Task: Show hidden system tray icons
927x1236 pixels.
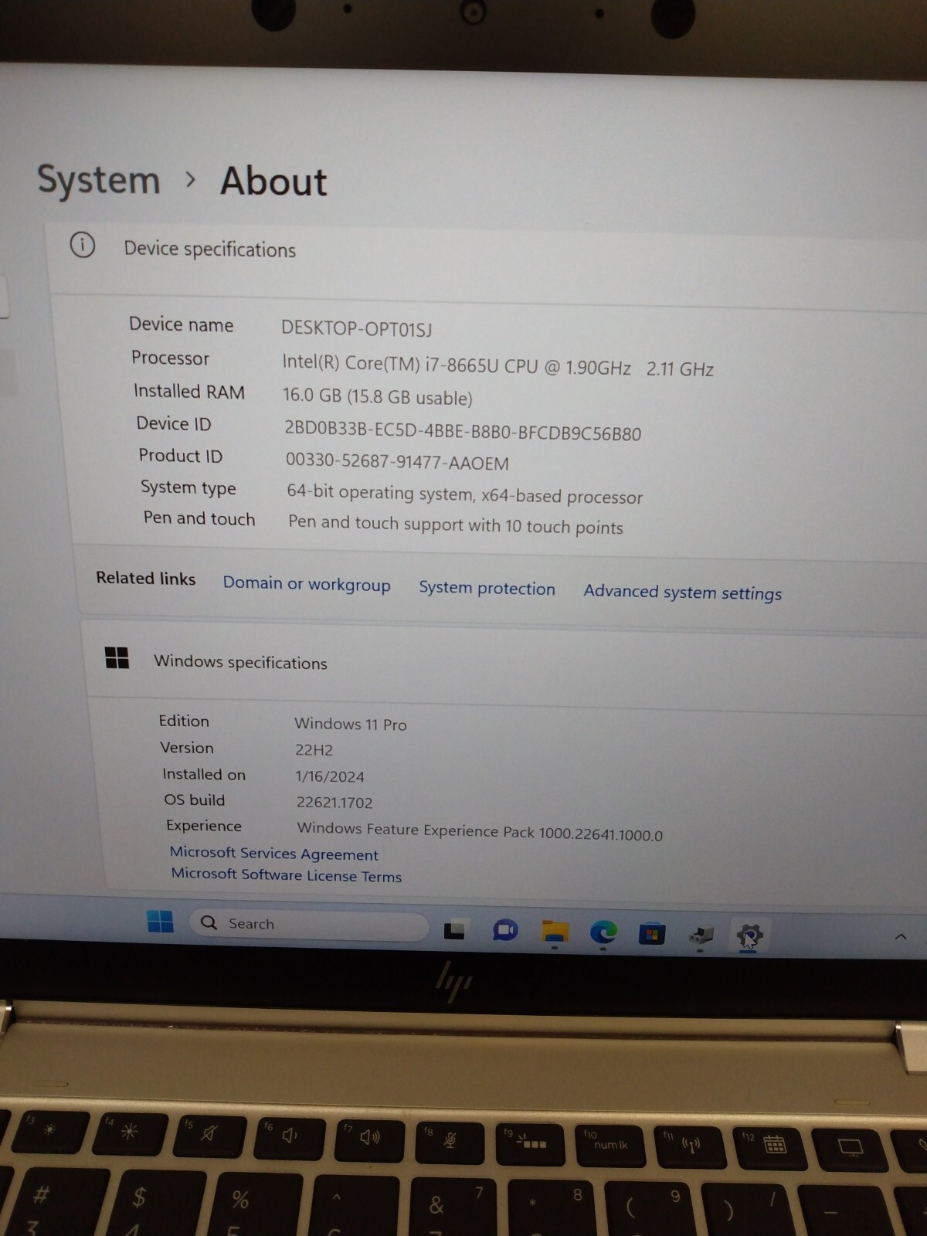Action: pos(900,936)
